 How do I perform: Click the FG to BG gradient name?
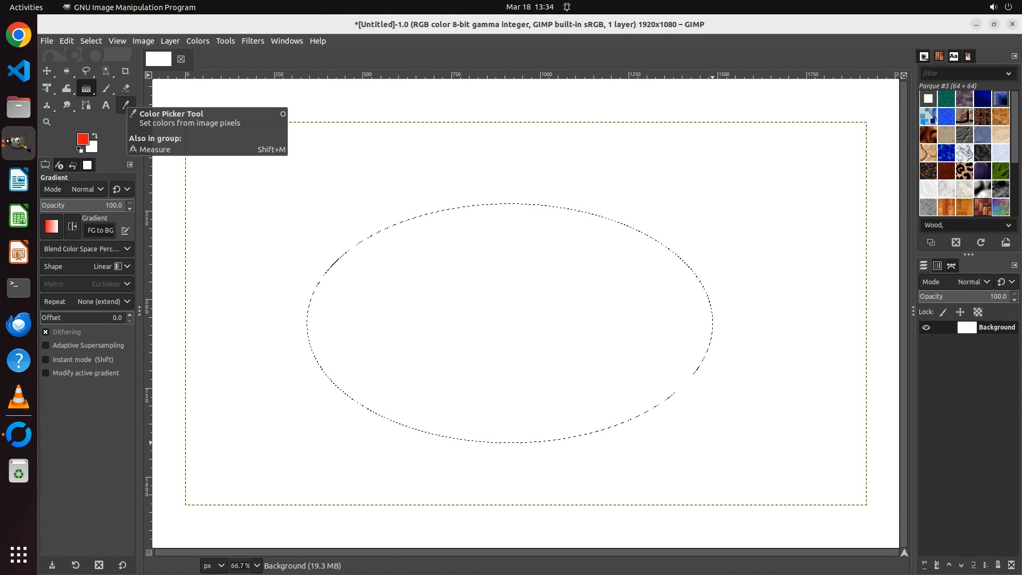pos(100,231)
